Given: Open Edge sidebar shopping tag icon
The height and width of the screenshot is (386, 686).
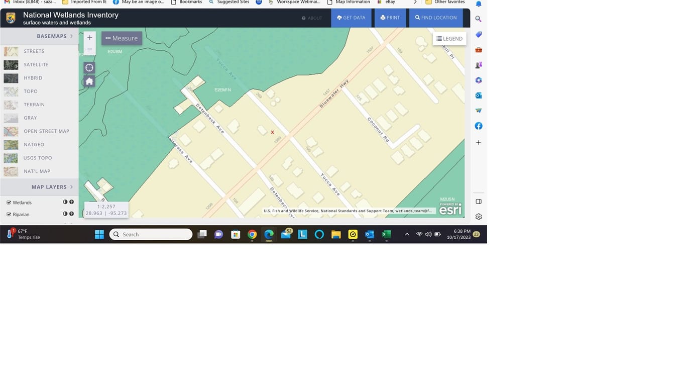Looking at the screenshot, I should point(479,34).
